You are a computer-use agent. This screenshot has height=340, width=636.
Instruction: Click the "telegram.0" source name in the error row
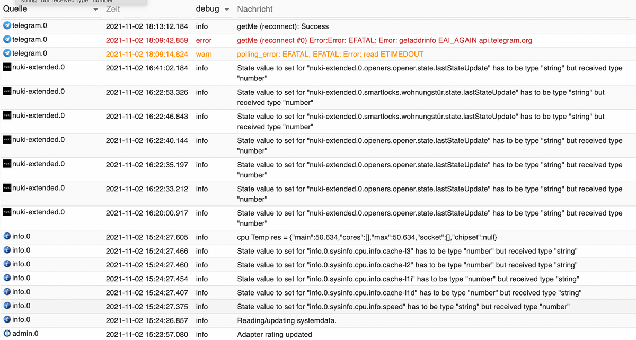coord(30,39)
